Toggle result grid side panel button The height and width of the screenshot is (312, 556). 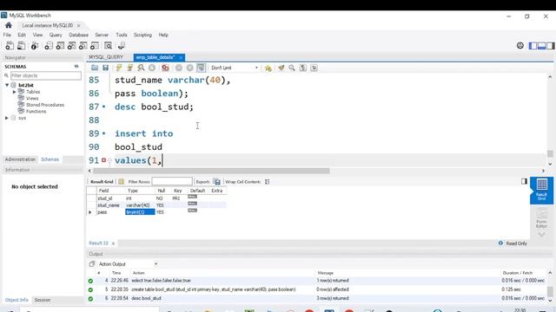point(524,181)
